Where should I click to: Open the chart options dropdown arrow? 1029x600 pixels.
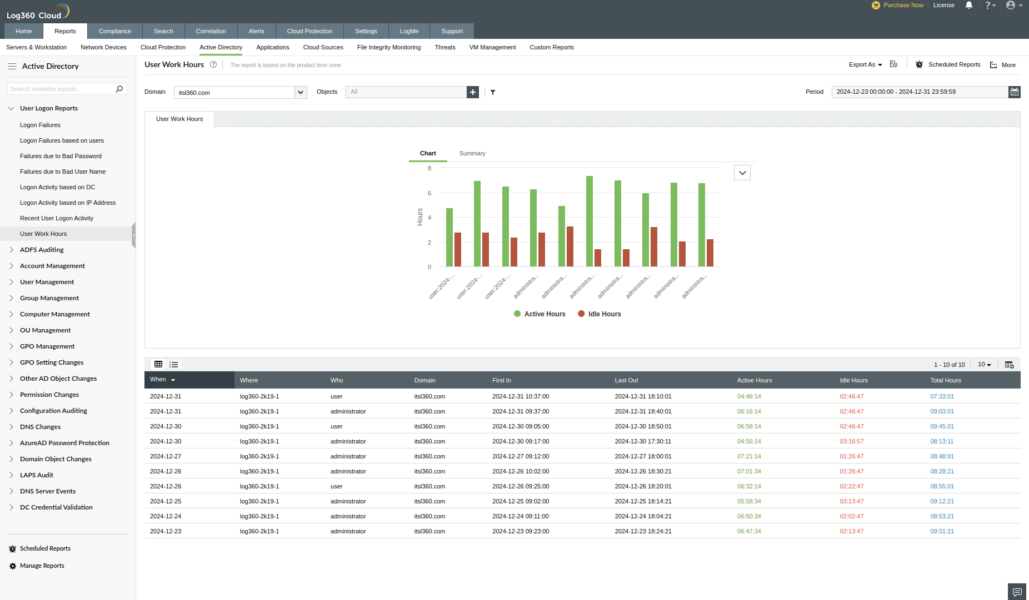tap(742, 173)
